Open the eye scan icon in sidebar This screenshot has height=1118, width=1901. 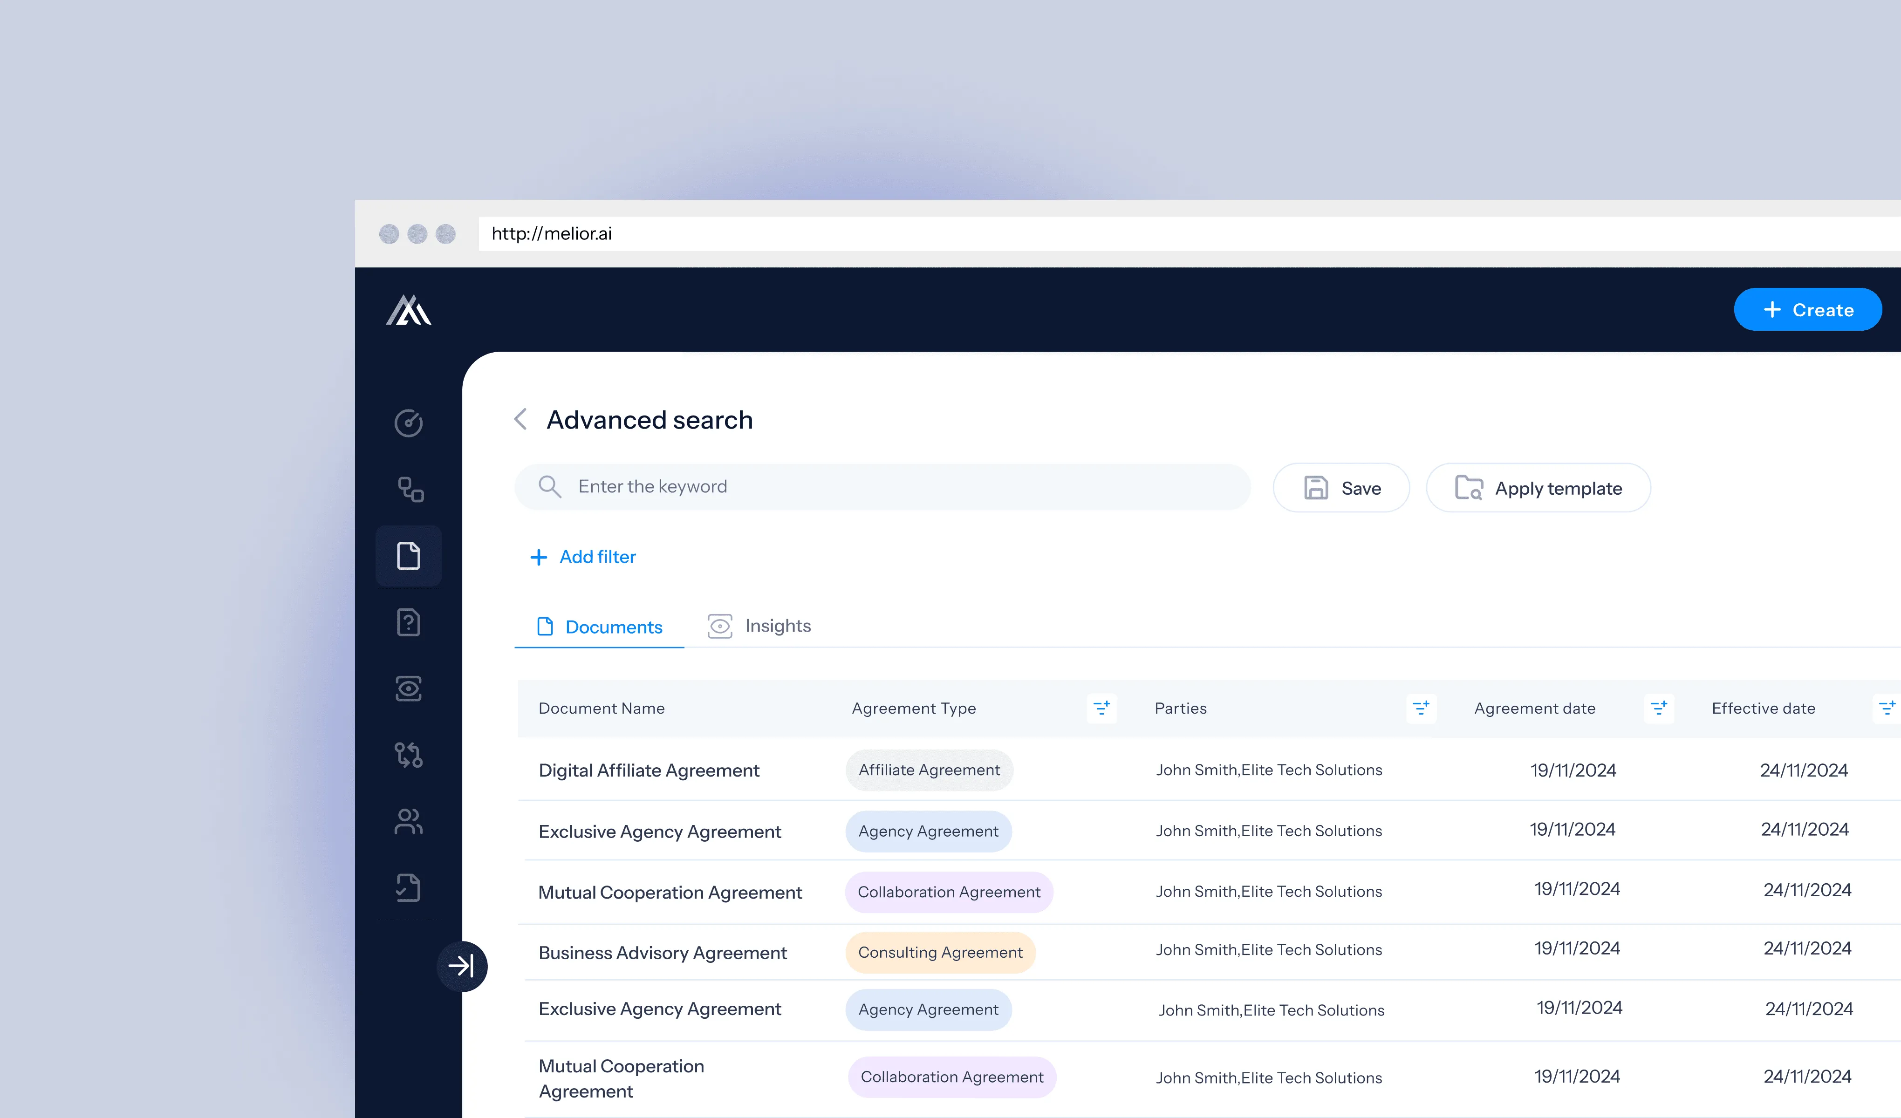(408, 689)
